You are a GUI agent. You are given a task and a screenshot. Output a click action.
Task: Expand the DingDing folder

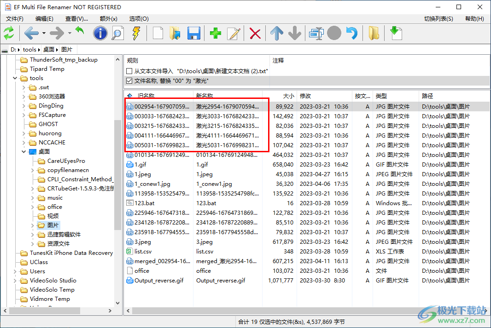pyautogui.click(x=24, y=106)
